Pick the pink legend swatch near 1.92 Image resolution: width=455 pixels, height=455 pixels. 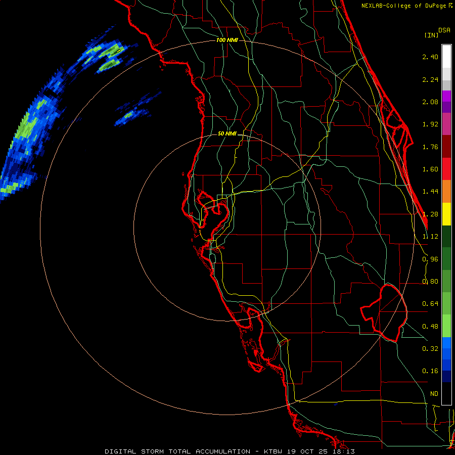tap(446, 124)
